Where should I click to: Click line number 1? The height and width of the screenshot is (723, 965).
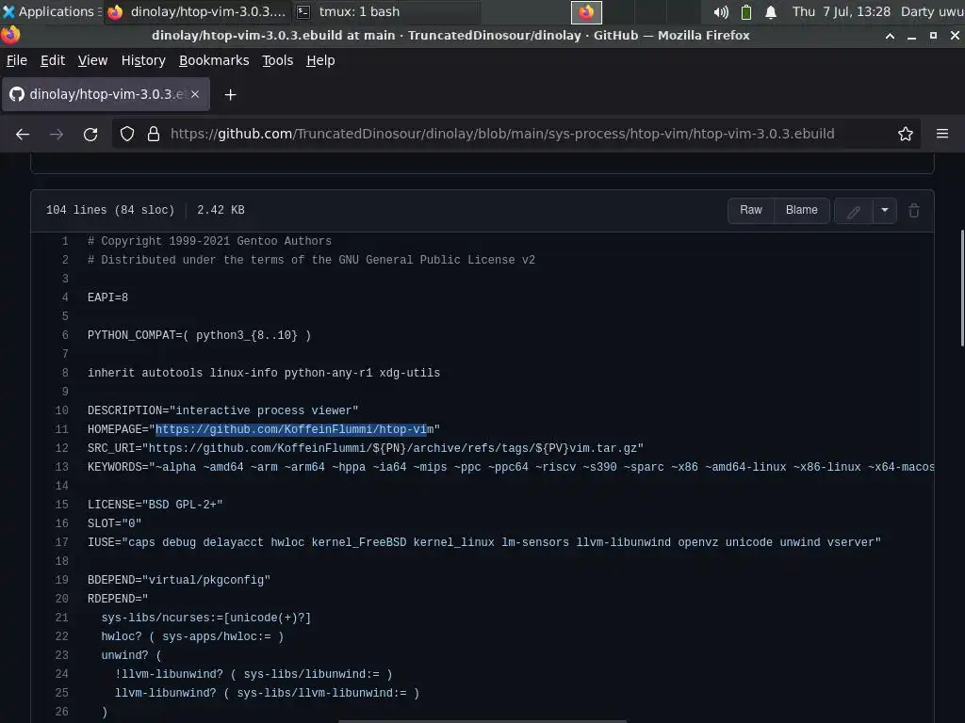pos(65,241)
